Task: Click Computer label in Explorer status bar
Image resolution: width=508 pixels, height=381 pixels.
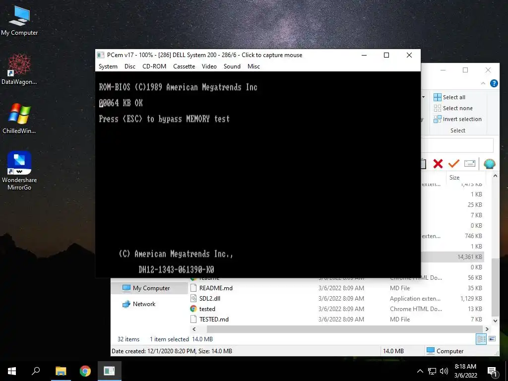Action: pos(449,351)
